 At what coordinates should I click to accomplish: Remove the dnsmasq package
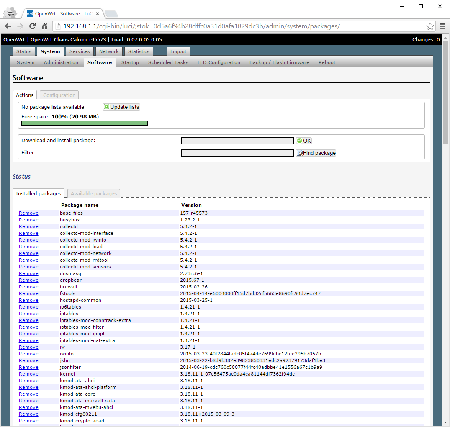point(28,273)
